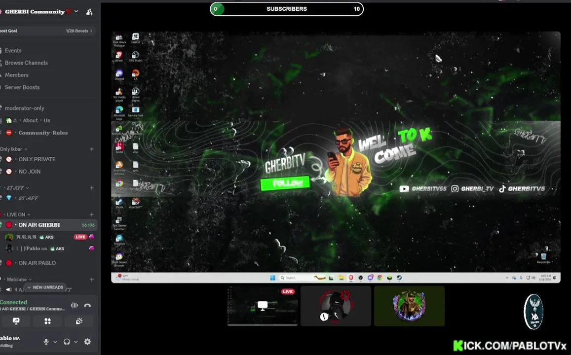Screen dimensions: 571x355
Task: Share your screen in the voice panel
Action: pos(16,321)
